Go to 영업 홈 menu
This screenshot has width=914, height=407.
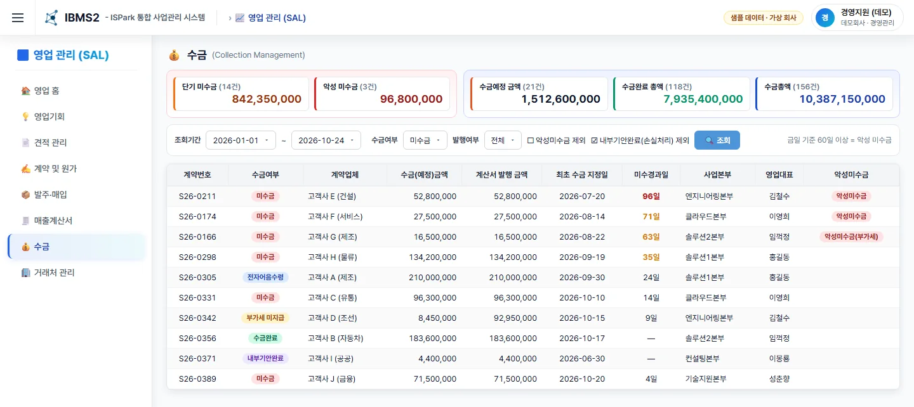pos(76,91)
